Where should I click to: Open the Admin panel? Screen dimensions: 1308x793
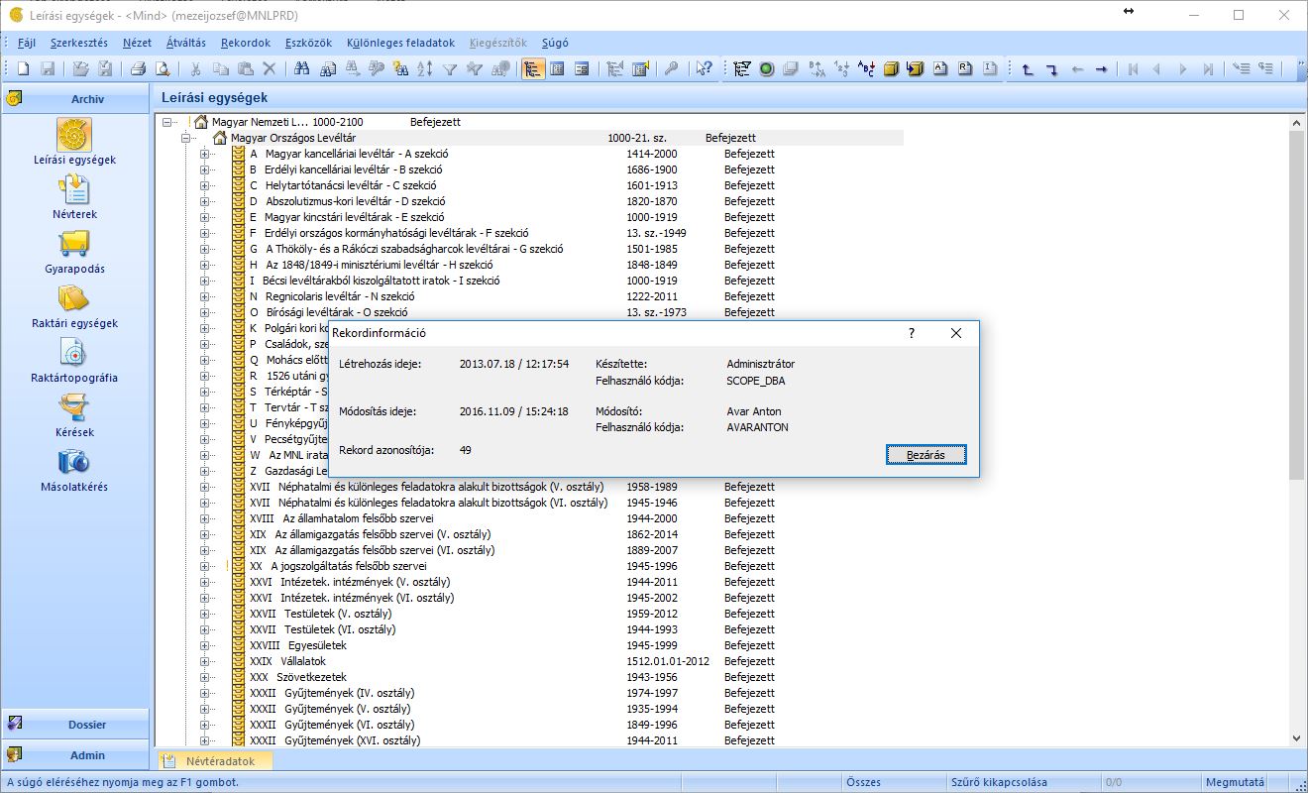[75, 755]
